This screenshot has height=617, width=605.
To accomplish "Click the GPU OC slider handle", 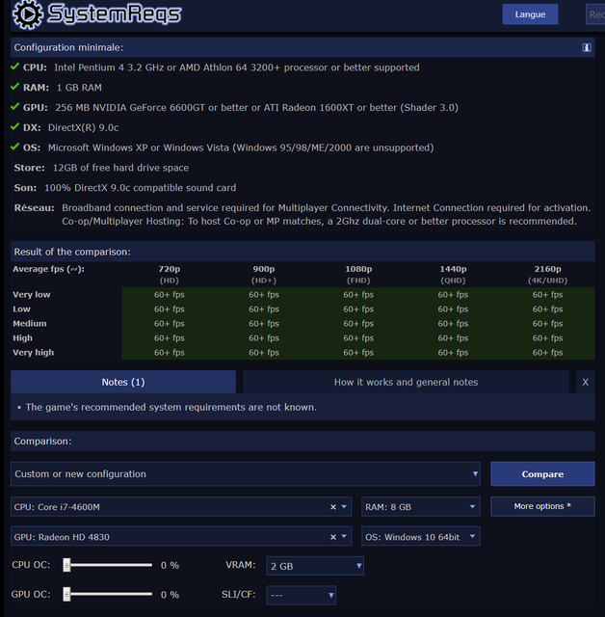I will 66,595.
